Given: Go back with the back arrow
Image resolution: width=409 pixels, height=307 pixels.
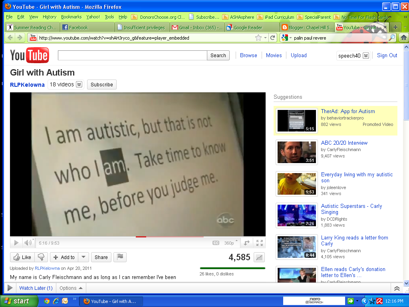Looking at the screenshot, I should point(10,38).
